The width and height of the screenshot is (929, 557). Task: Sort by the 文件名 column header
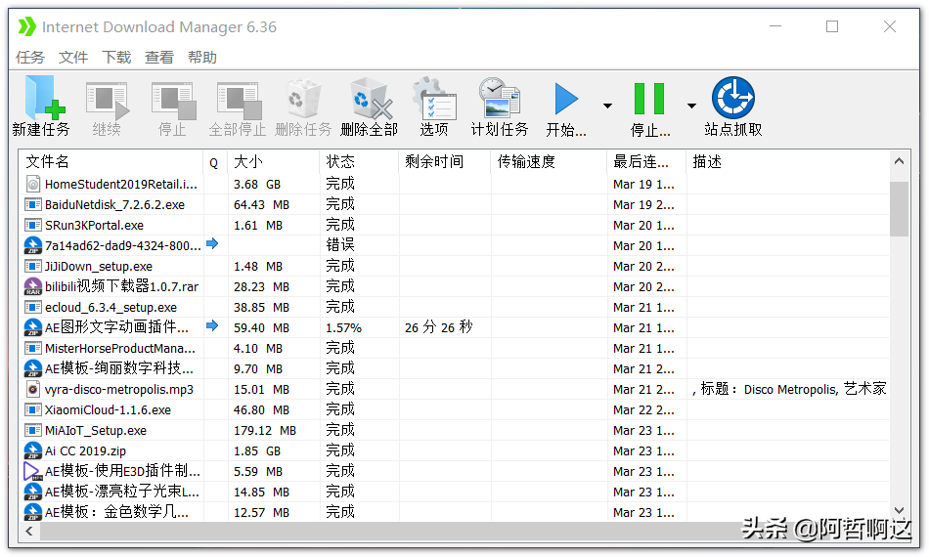click(111, 162)
